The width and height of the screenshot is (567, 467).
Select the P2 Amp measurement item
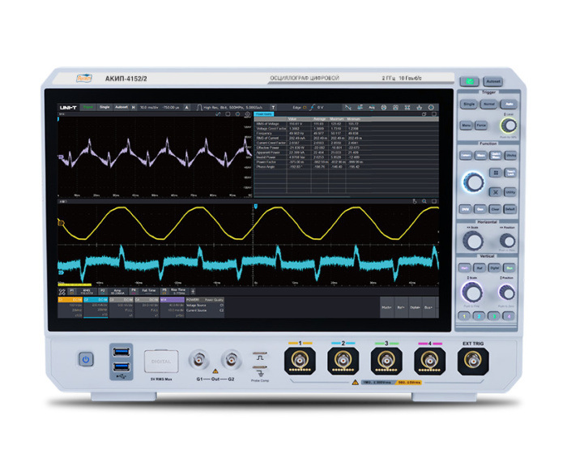113,291
